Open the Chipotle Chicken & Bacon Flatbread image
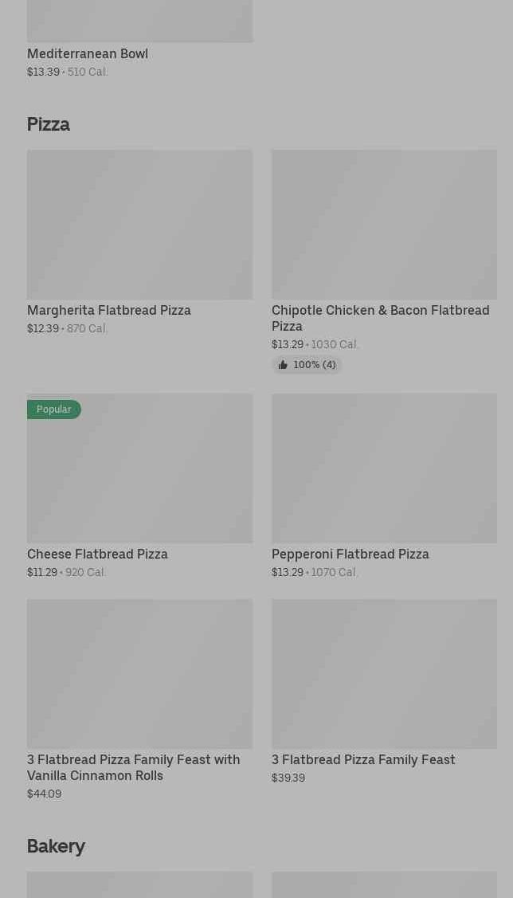513x898 pixels. (x=384, y=225)
